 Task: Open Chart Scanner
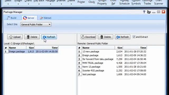(x=158, y=2)
